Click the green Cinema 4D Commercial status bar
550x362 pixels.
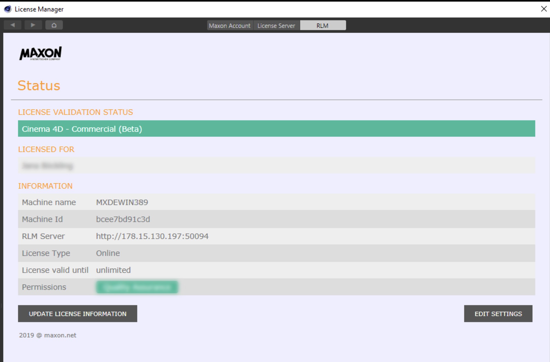[x=276, y=129]
